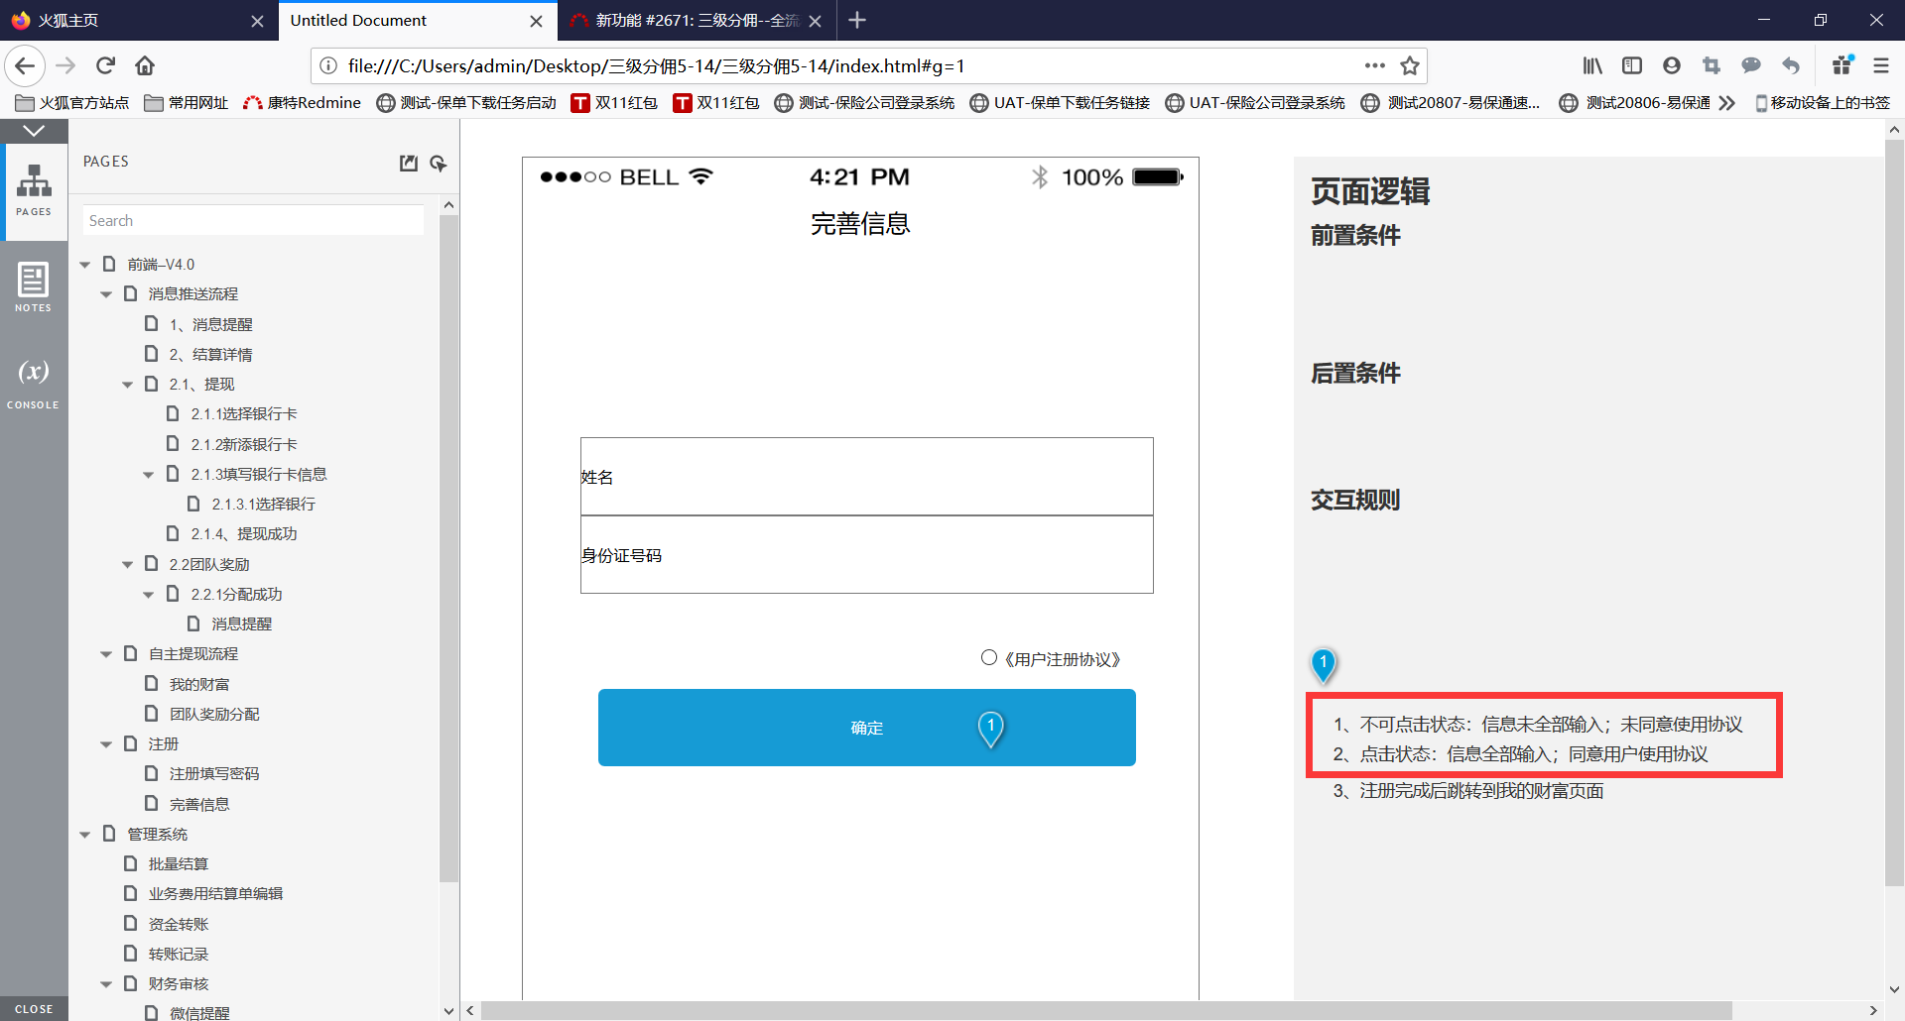
Task: Open the Firefox home page
Action: [145, 66]
